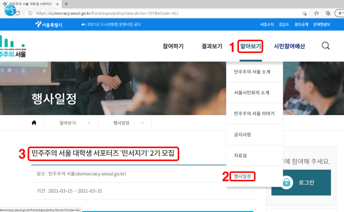
Task: Click the favorites star icon in toolbar
Action: click(x=316, y=13)
